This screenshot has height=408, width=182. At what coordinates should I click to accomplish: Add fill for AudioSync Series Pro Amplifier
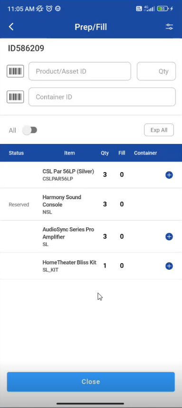tap(169, 236)
